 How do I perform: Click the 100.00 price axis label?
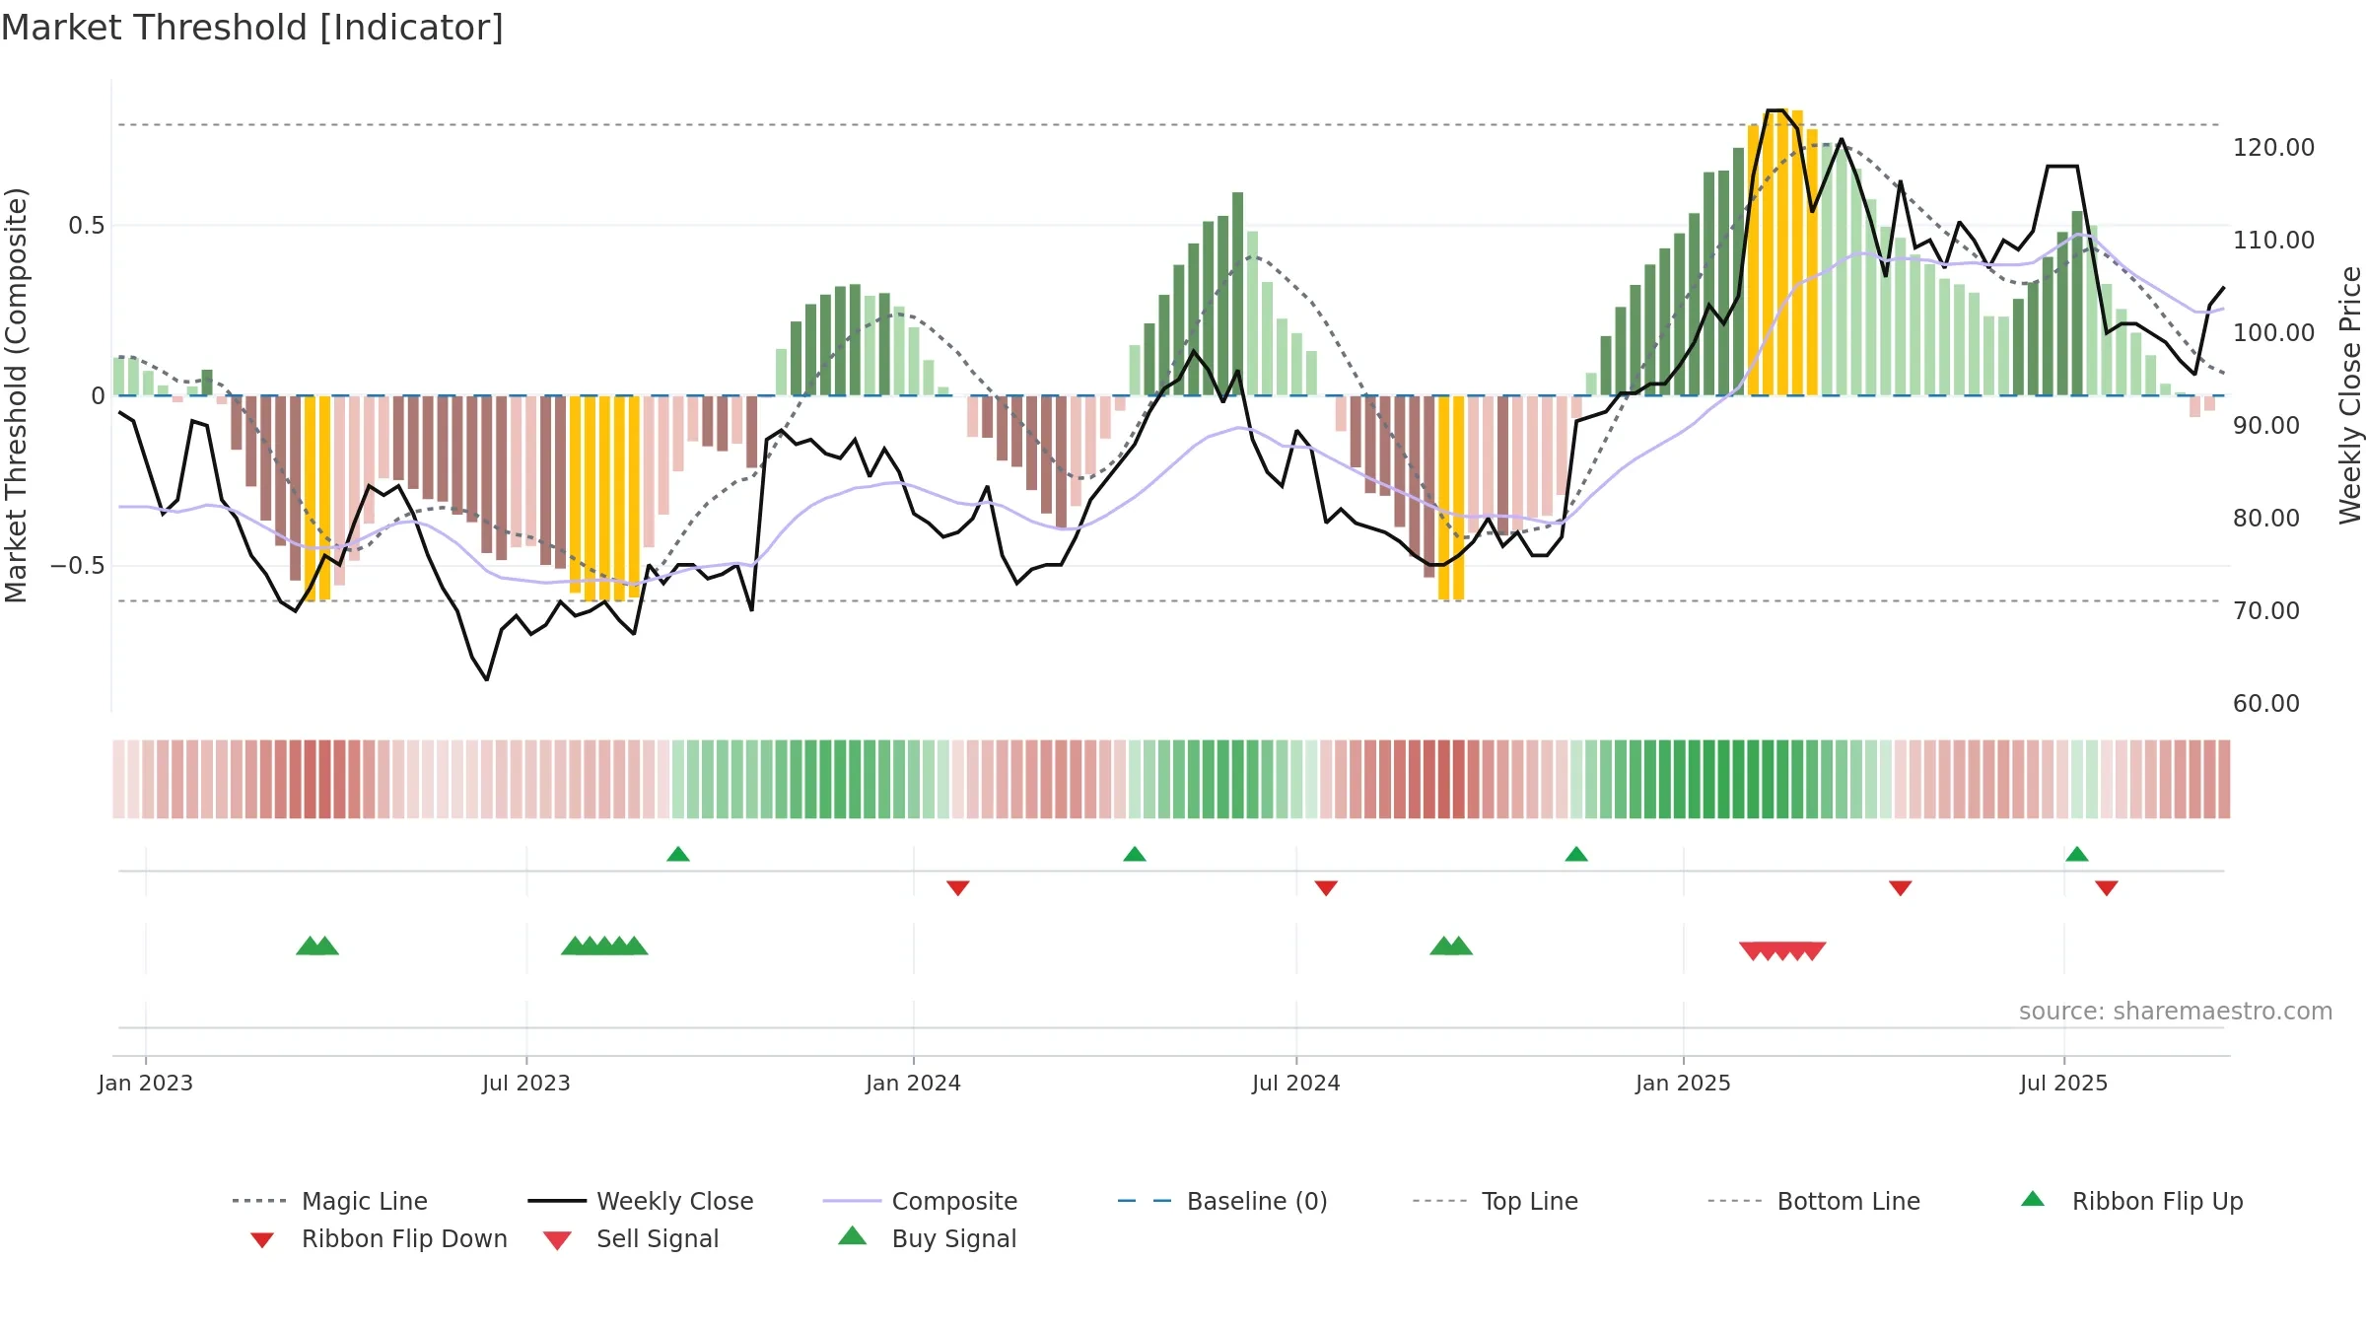point(2274,333)
